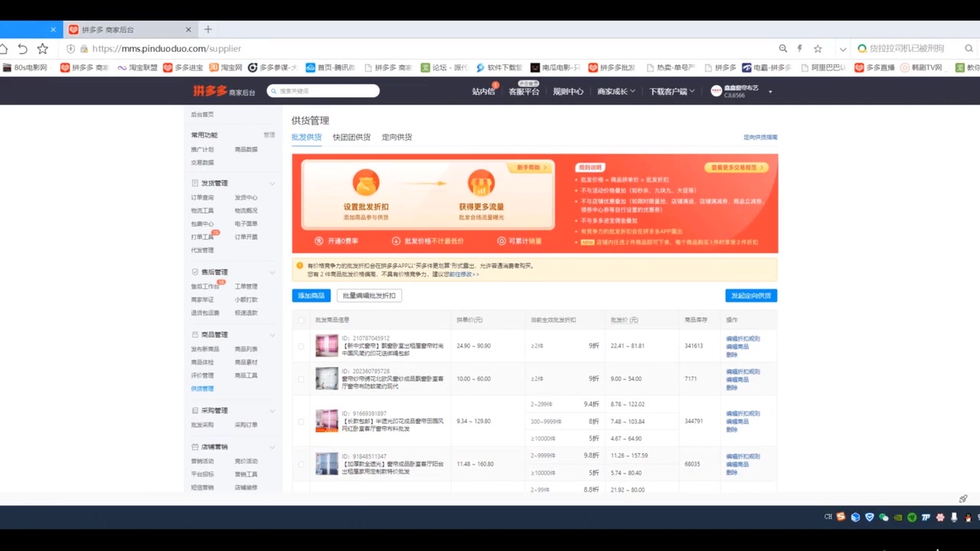Open the 韩剧TV网 bookmark
Screen dimensions: 980x551
[921, 67]
